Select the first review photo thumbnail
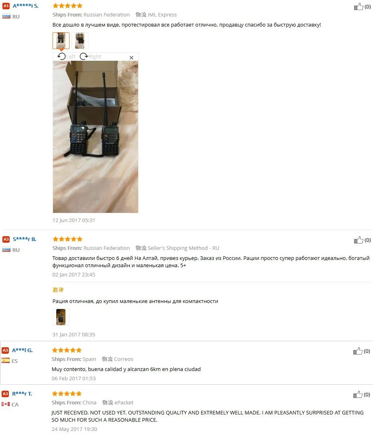 point(61,41)
